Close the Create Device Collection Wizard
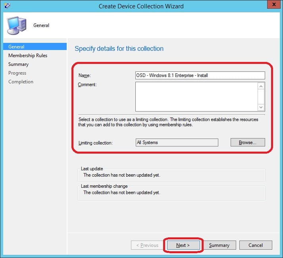Viewport: 283px width, 258px height. pyautogui.click(x=273, y=4)
